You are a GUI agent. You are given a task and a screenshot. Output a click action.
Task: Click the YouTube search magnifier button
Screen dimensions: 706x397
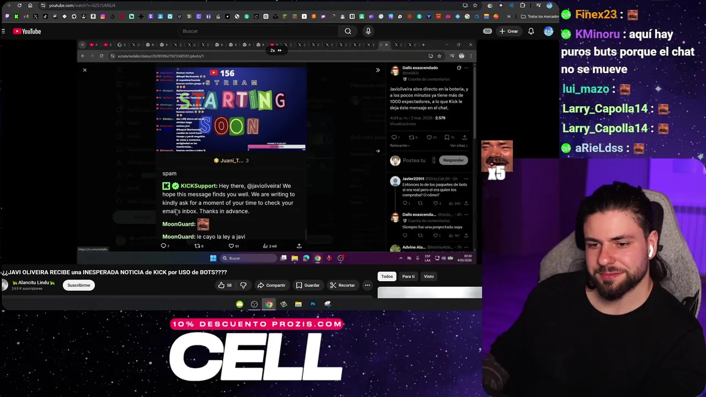click(348, 31)
